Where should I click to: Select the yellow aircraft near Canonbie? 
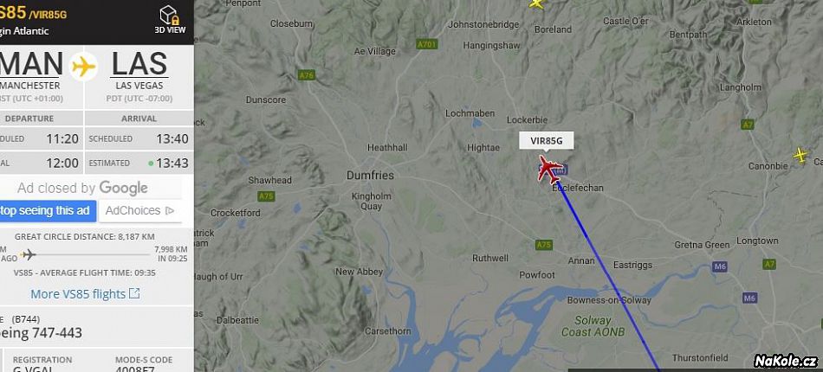pyautogui.click(x=800, y=155)
